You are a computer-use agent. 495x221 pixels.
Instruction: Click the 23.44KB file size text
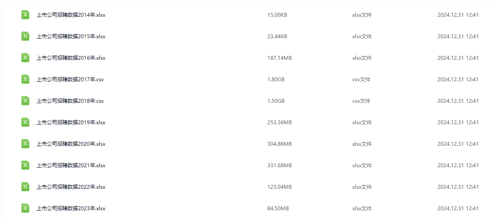(277, 37)
